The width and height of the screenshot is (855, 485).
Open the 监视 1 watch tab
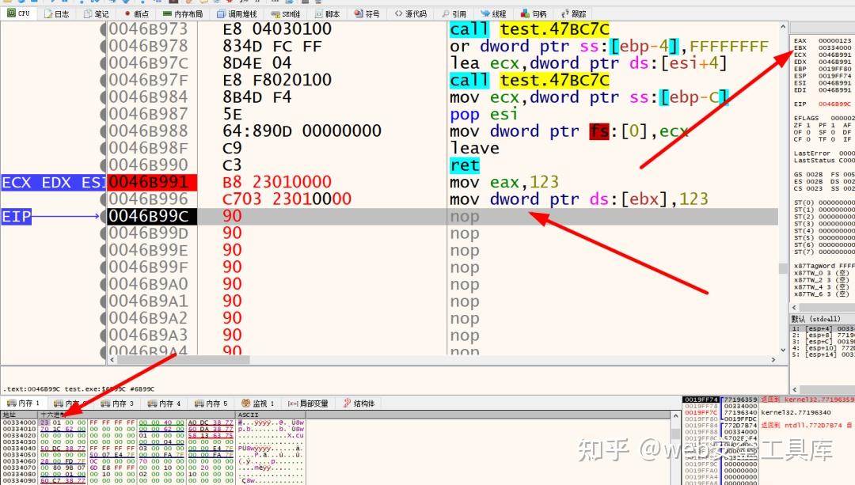[x=258, y=404]
